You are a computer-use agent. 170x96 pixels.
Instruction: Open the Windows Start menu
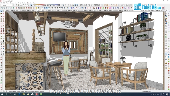pos(2,94)
